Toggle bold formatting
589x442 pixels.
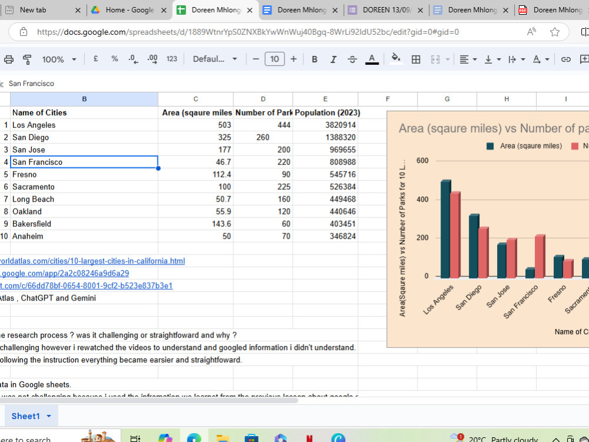315,60
